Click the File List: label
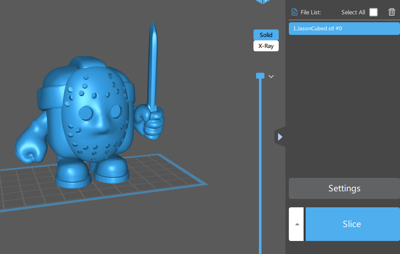The image size is (400, 254). pos(311,12)
